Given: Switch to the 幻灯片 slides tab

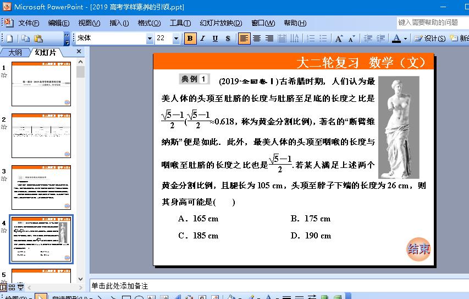Looking at the screenshot, I should click(46, 52).
